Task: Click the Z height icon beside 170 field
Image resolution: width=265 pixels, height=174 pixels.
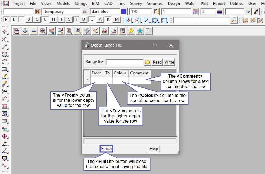Action: click(156, 12)
